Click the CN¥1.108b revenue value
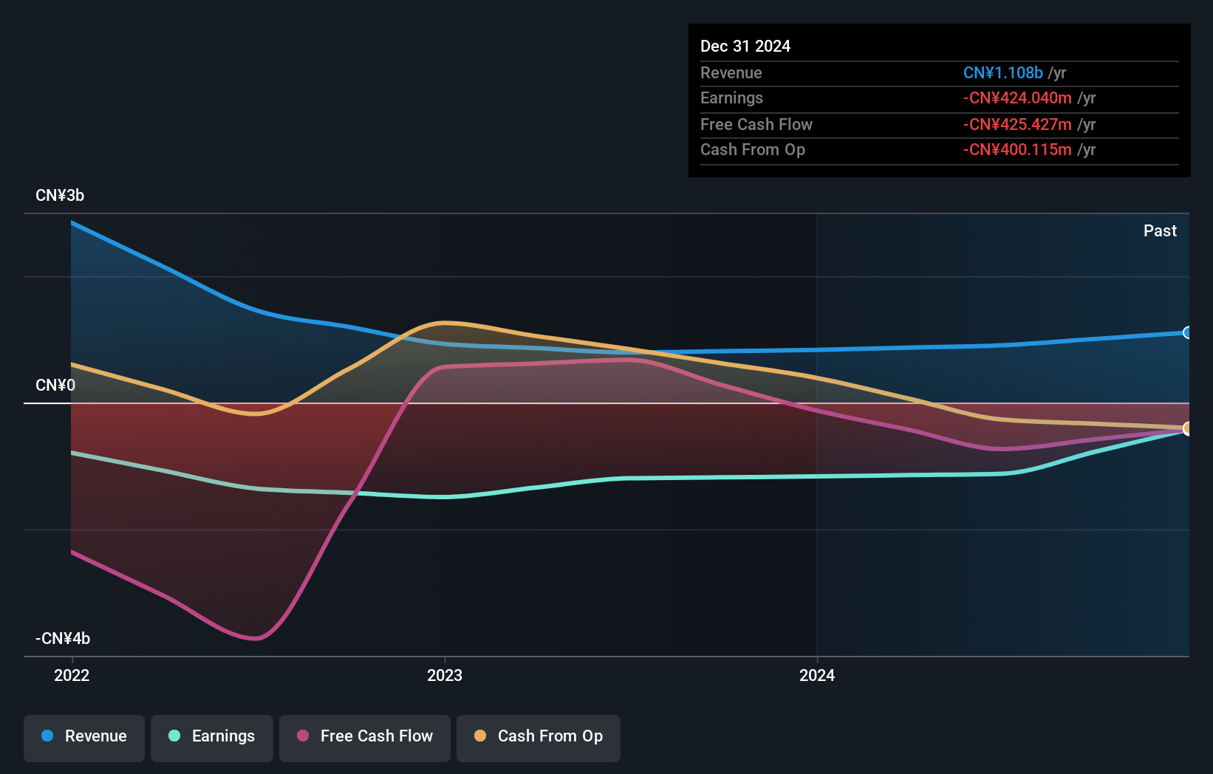The height and width of the screenshot is (774, 1213). point(1003,72)
